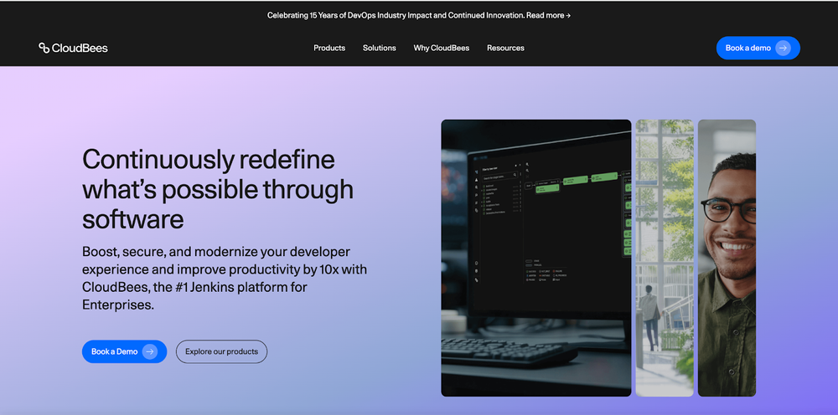Click the arrow circle in hero Book a Demo button
Screen dimensions: 838x415
[149, 351]
